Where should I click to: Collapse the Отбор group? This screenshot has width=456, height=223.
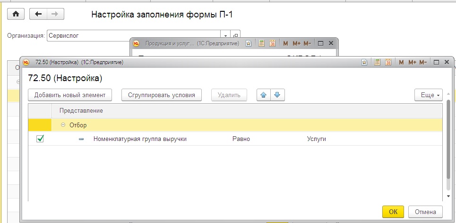point(63,125)
